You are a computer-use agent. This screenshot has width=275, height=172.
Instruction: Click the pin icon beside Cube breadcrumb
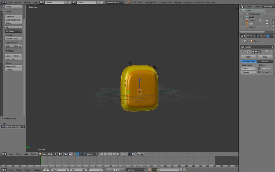click(241, 41)
